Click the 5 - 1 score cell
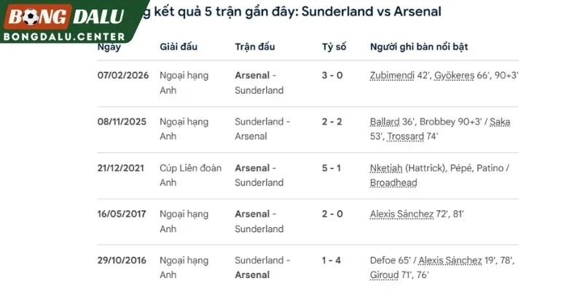The width and height of the screenshot is (583, 291). [332, 168]
